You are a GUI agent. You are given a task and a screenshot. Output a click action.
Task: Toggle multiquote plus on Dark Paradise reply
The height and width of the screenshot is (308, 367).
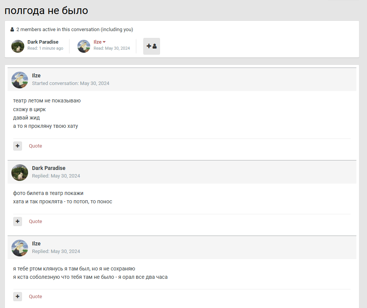17,222
